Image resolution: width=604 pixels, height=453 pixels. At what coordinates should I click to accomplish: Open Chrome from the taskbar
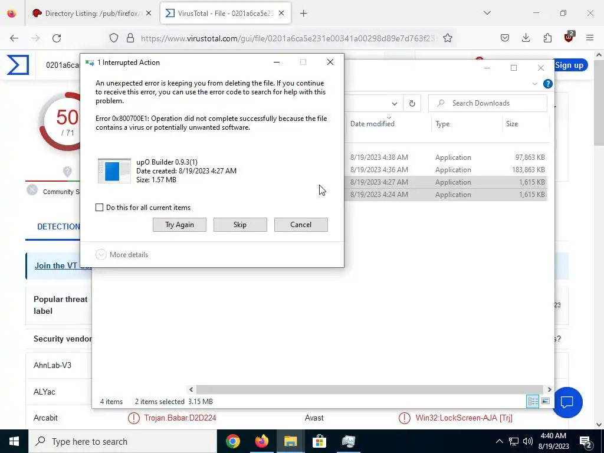(x=232, y=441)
